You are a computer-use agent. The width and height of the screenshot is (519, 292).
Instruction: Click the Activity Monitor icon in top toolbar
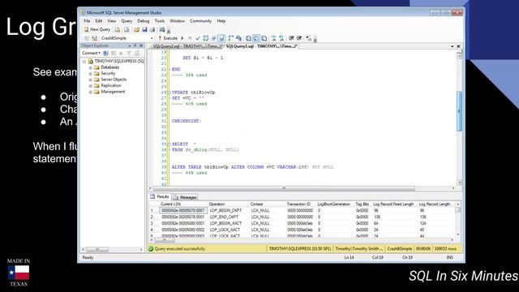coord(162,29)
